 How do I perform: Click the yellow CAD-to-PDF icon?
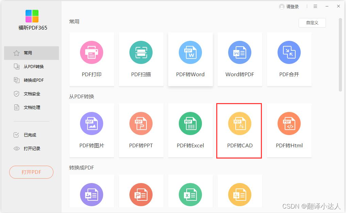(x=240, y=195)
